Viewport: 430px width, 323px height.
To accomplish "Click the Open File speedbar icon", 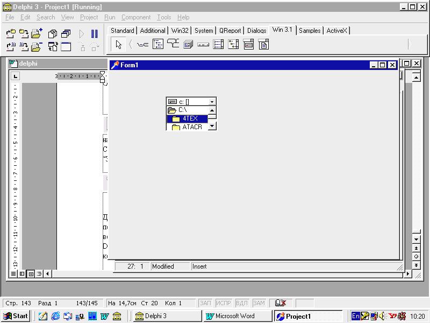I will point(11,47).
